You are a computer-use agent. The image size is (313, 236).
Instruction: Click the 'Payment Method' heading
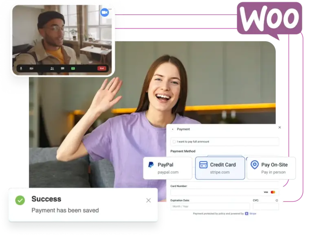183,151
